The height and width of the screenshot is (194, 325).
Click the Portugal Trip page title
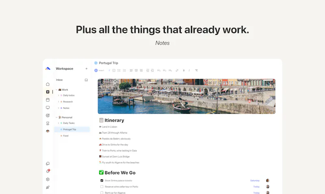[x=108, y=63]
